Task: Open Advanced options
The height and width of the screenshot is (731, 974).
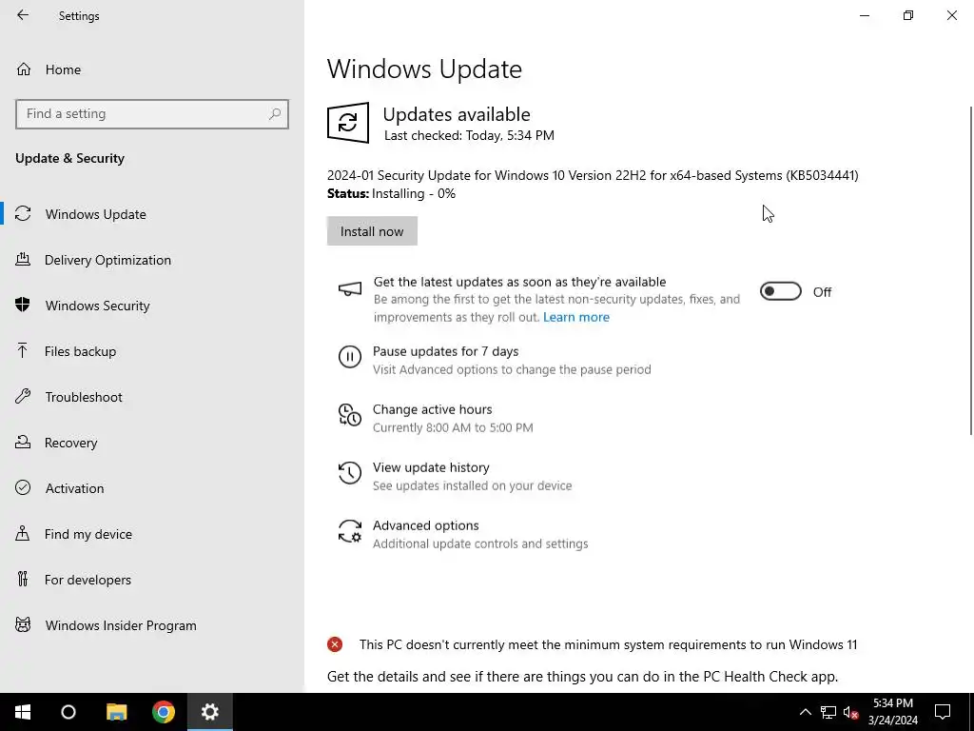Action: coord(425,525)
